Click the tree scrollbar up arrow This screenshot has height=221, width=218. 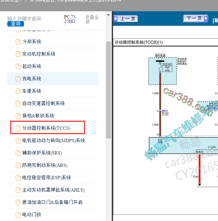[x=108, y=15]
